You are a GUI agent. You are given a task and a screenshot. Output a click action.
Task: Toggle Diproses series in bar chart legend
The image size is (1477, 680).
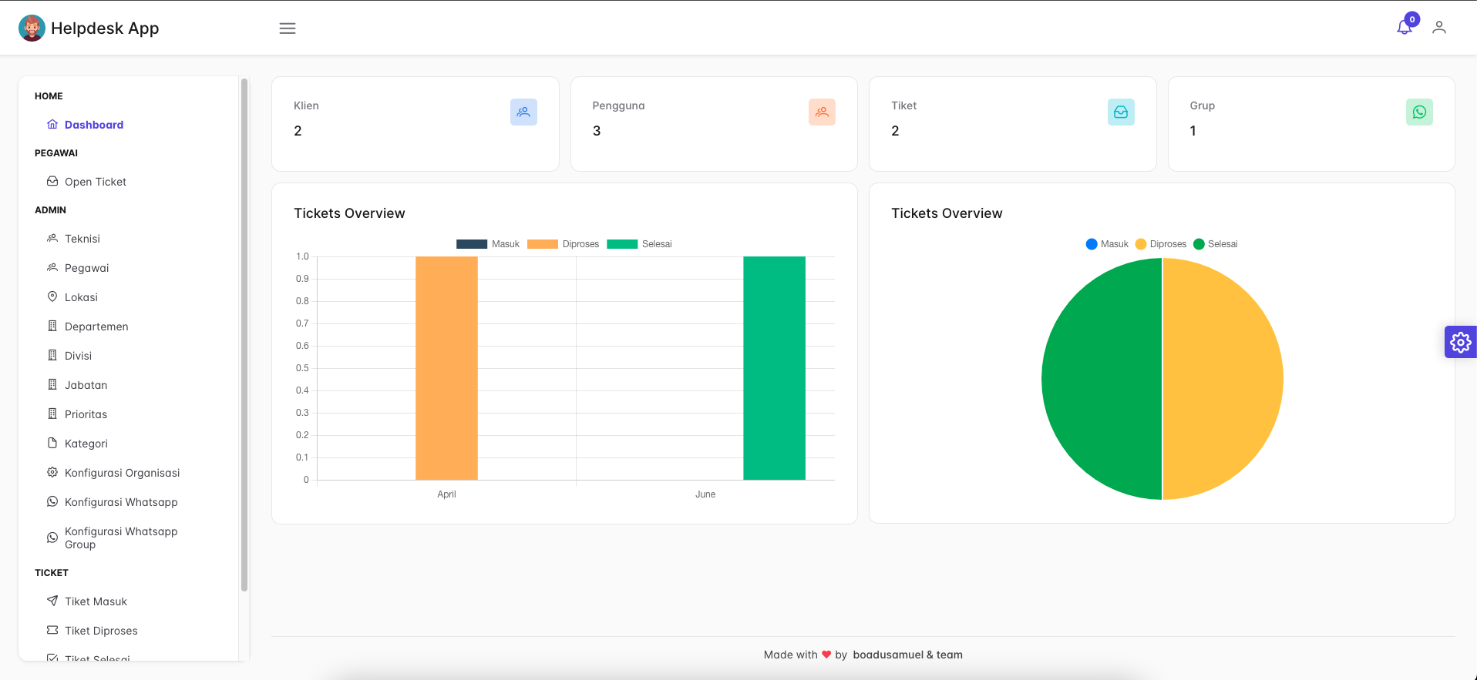tap(563, 244)
